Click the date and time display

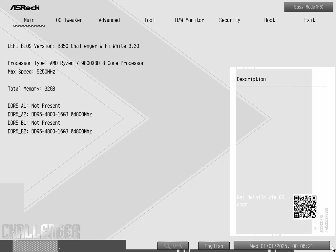(282, 246)
